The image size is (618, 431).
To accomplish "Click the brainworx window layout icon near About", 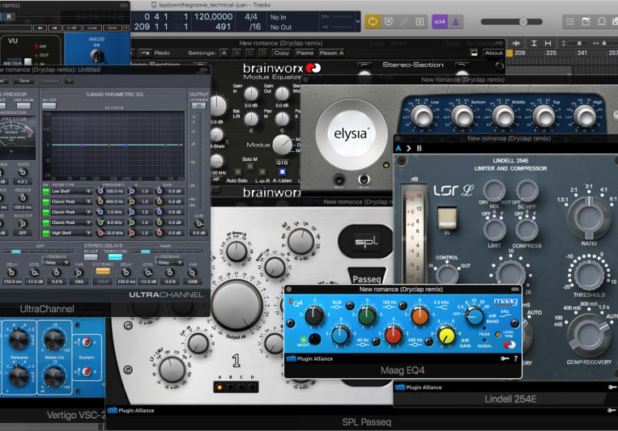I will coord(475,53).
